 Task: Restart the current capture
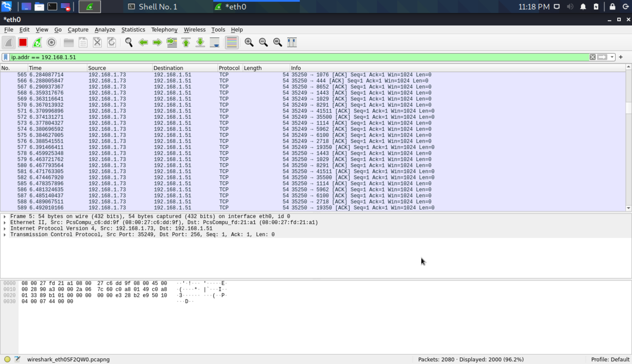point(37,43)
